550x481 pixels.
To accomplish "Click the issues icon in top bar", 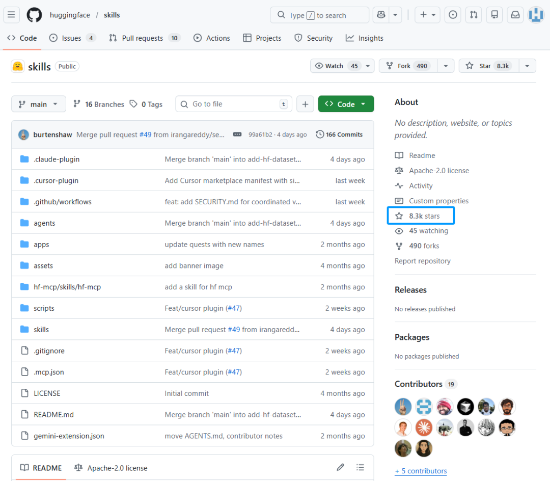I will (x=453, y=15).
